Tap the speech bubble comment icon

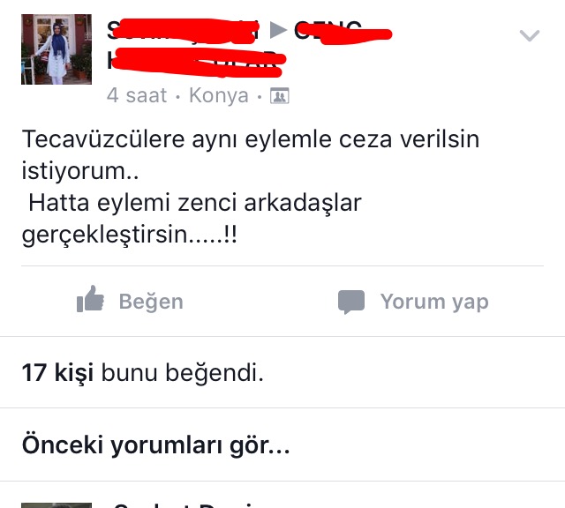(x=351, y=302)
